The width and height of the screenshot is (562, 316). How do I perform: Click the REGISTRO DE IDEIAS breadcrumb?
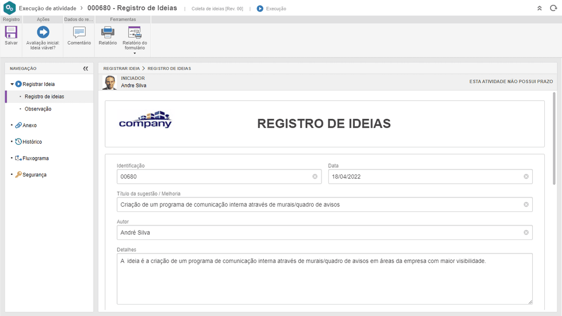(x=169, y=69)
